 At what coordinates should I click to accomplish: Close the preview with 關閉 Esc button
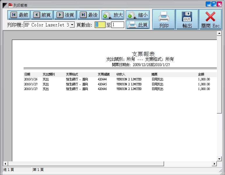click(210, 20)
